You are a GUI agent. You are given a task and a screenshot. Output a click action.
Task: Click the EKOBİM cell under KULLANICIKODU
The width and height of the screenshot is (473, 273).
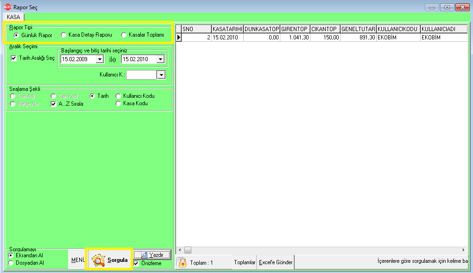pyautogui.click(x=398, y=38)
